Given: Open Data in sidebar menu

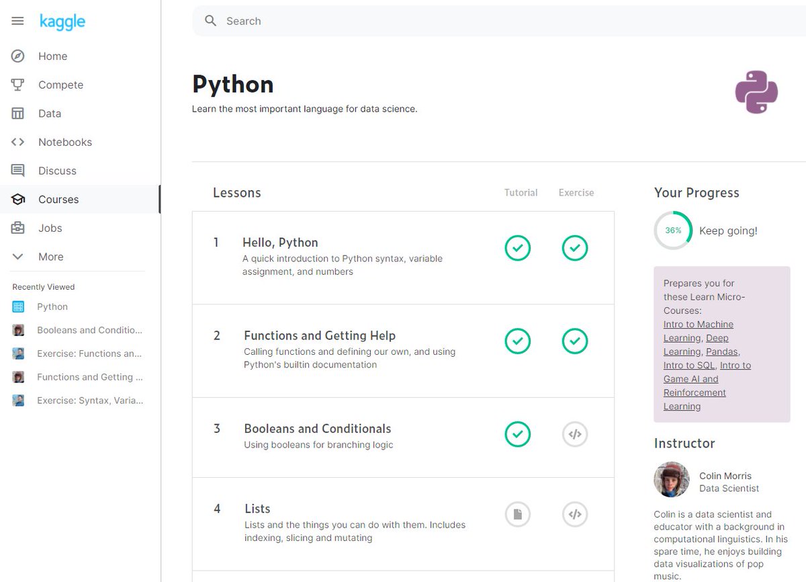Looking at the screenshot, I should 50,114.
